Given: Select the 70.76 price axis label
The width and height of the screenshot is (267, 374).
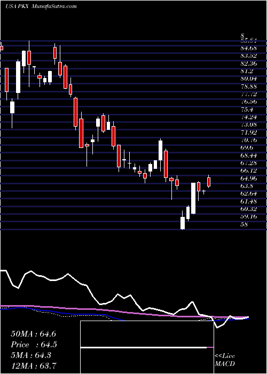Looking at the screenshot, I should coord(249,140).
